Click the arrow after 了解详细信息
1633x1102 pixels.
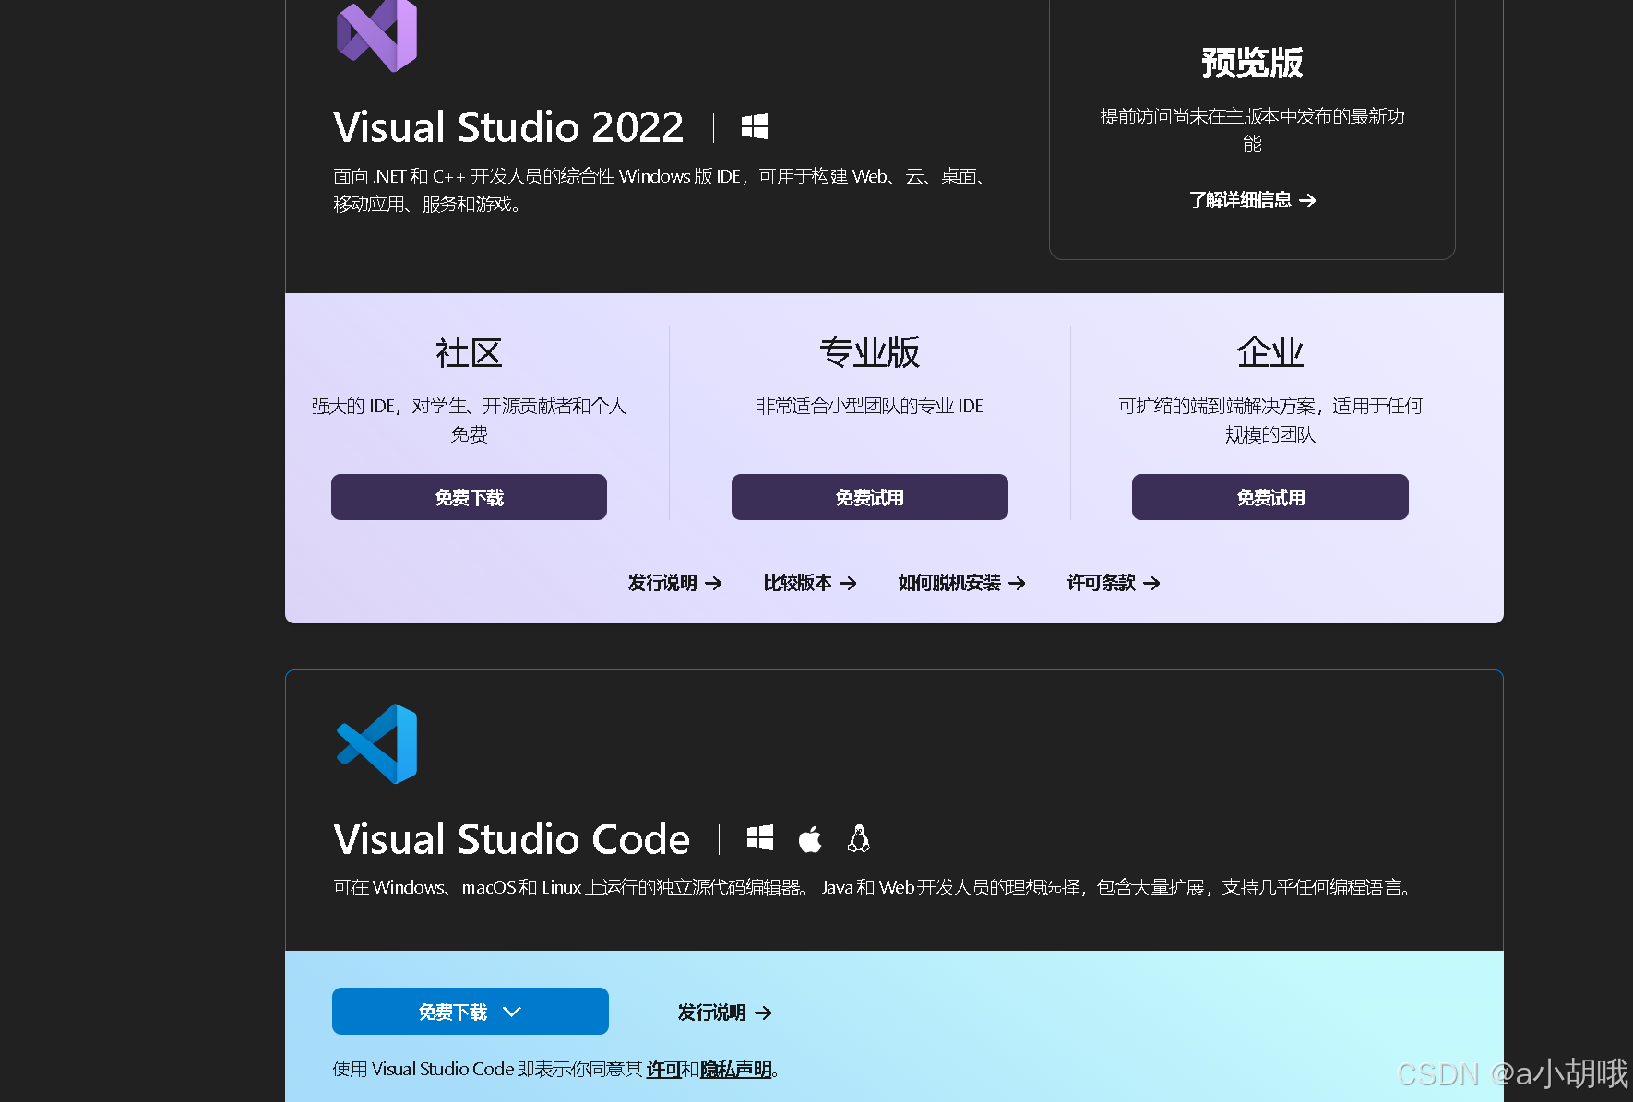1307,200
